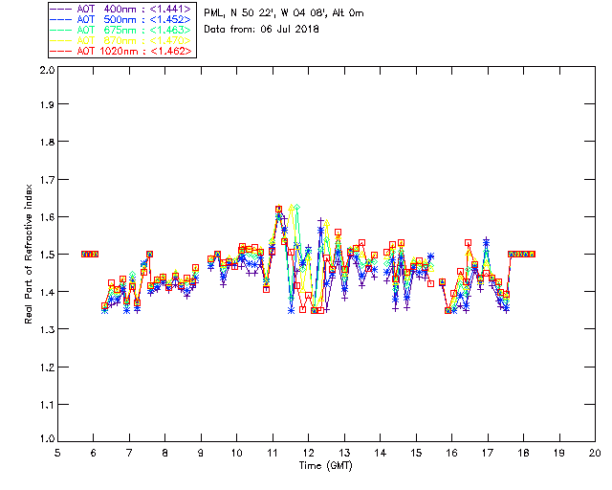
Task: Click the y-axis label 1.9
Action: click(x=47, y=104)
